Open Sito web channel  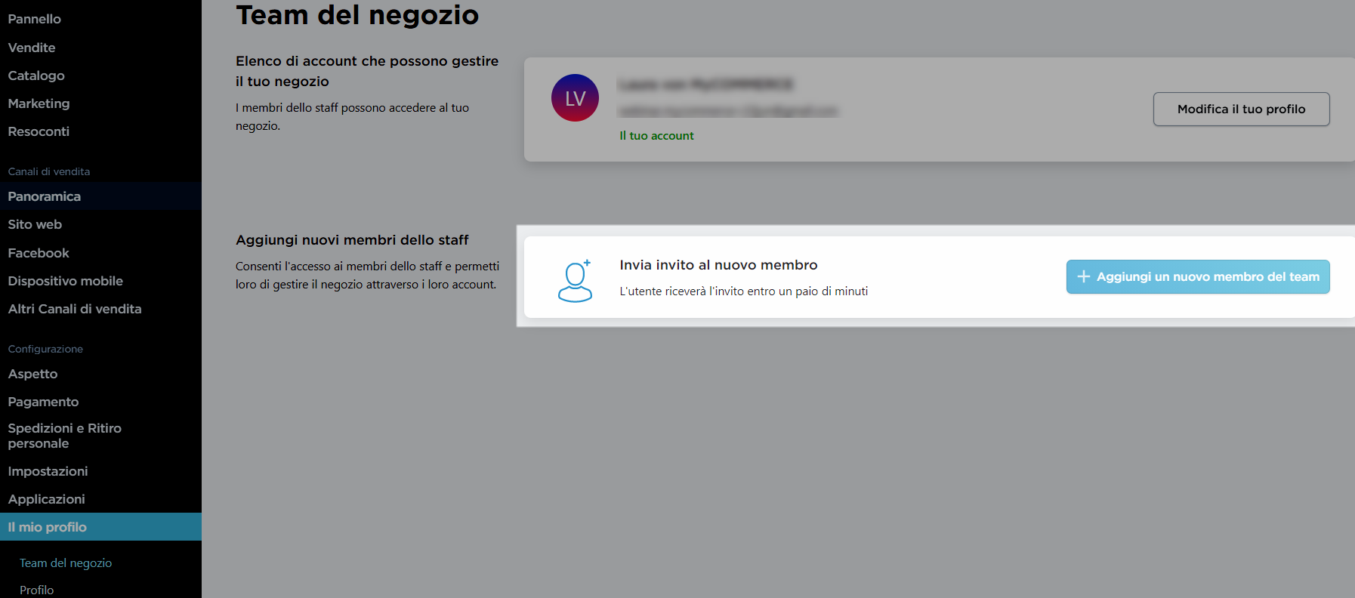coord(35,224)
